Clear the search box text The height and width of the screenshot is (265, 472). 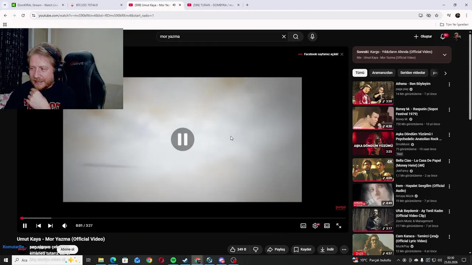[x=284, y=36]
